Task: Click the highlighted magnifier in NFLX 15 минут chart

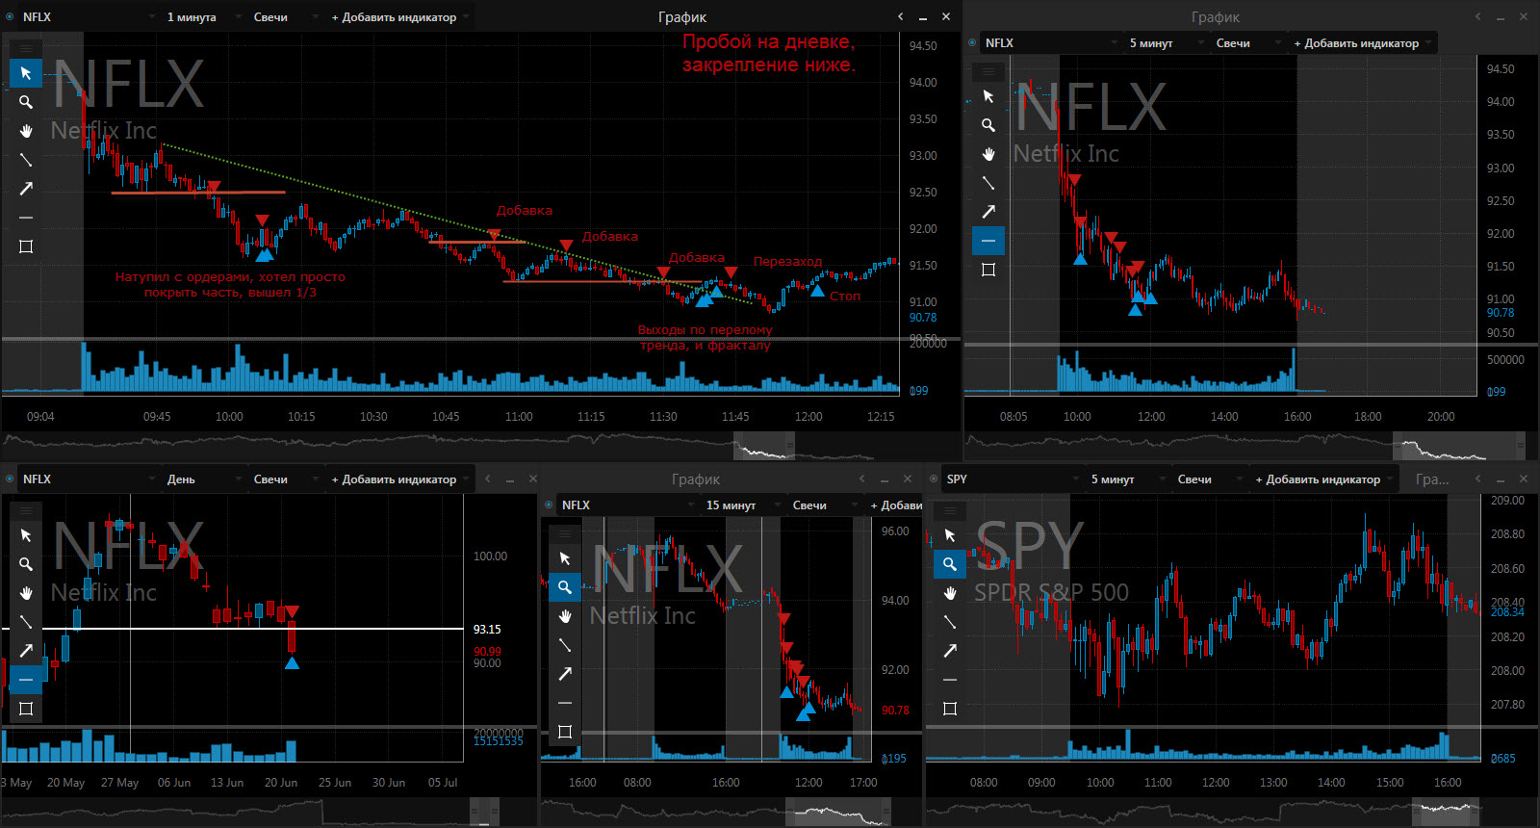Action: click(565, 587)
